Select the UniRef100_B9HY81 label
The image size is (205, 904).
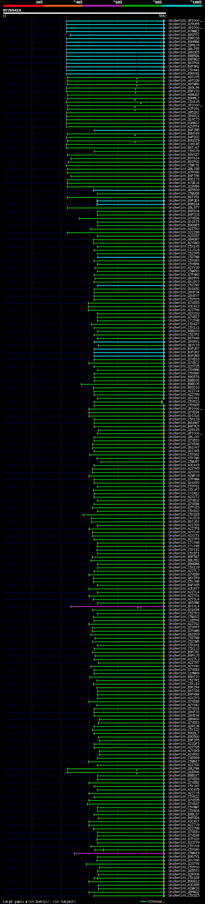pos(184,73)
